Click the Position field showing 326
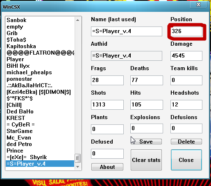 (186, 31)
